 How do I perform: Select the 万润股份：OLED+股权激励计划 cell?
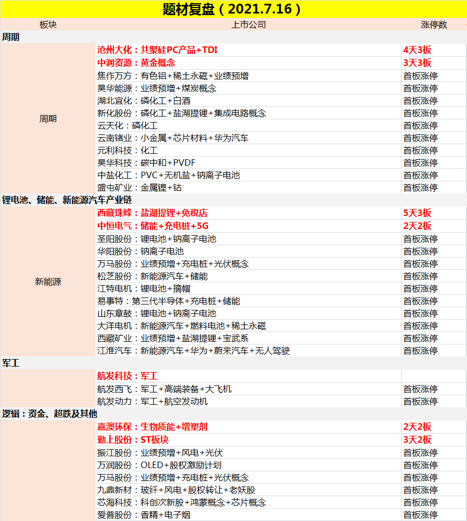(x=248, y=465)
